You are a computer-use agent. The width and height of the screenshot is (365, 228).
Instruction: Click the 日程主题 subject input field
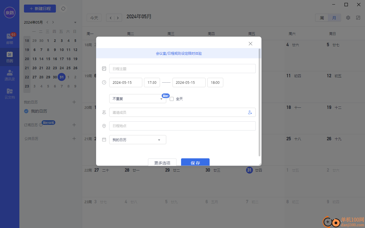(x=182, y=69)
